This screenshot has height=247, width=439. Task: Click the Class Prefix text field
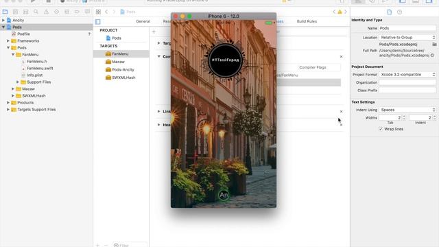pyautogui.click(x=407, y=90)
